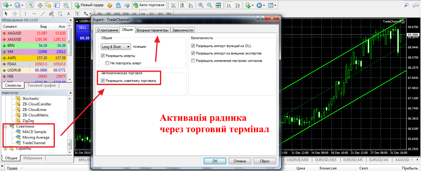This screenshot has height=171, width=421.
Task: Toggle the Terminal panel icon
Action: click(x=57, y=5)
